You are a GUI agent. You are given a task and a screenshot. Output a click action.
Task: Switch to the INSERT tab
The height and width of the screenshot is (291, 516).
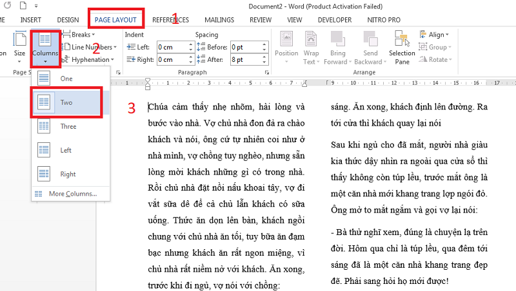click(30, 20)
